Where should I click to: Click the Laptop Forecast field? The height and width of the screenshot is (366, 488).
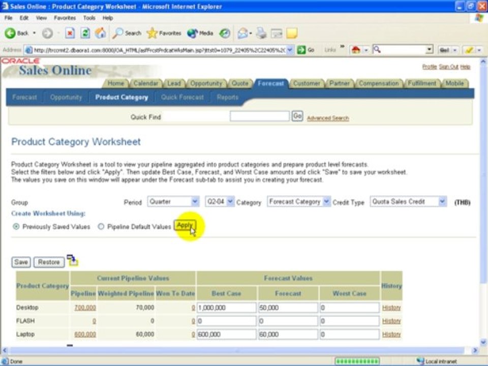pos(288,334)
